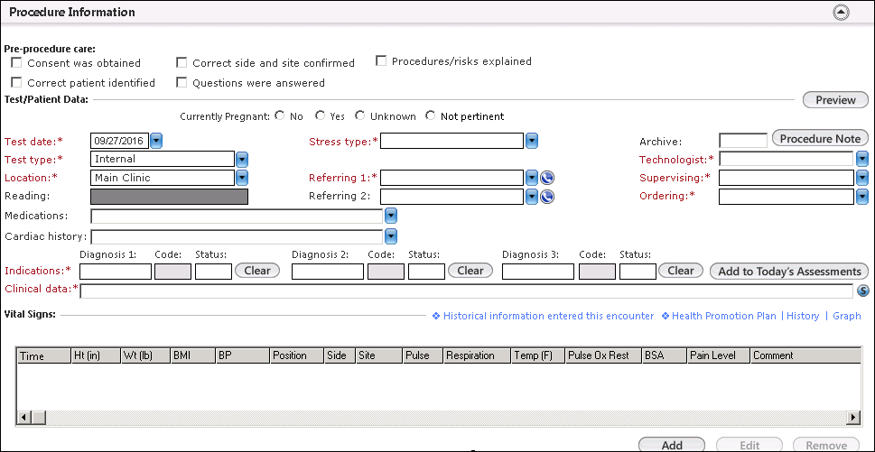Click the phone icon next to Referring 2

[547, 197]
